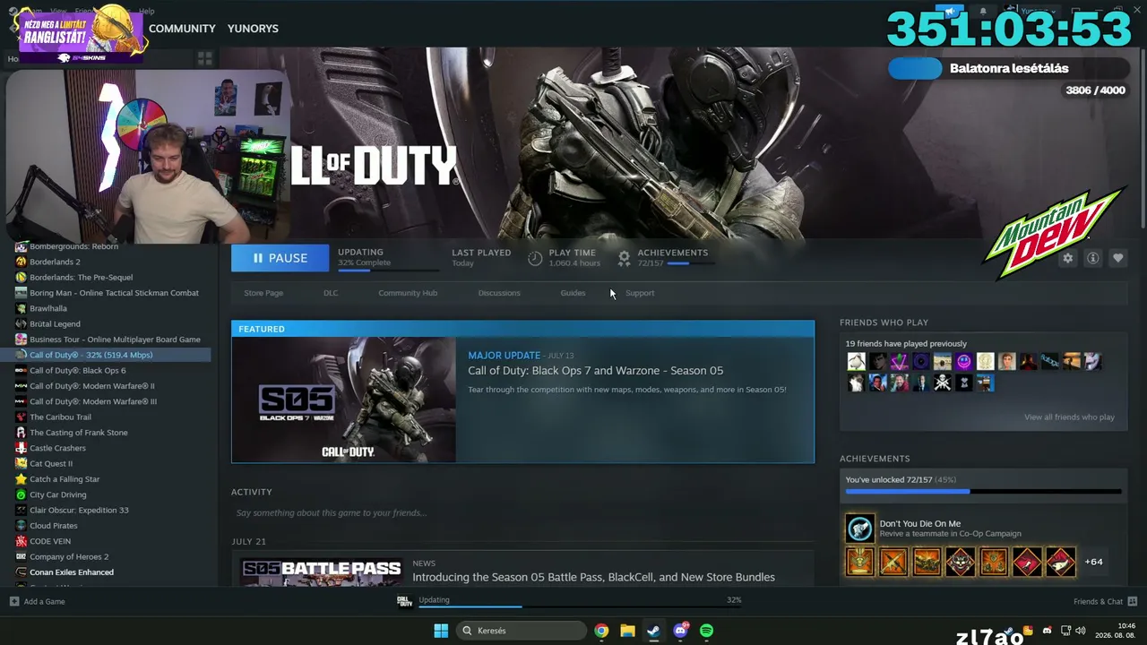Click the achievements unlocked progress bar

tap(983, 491)
